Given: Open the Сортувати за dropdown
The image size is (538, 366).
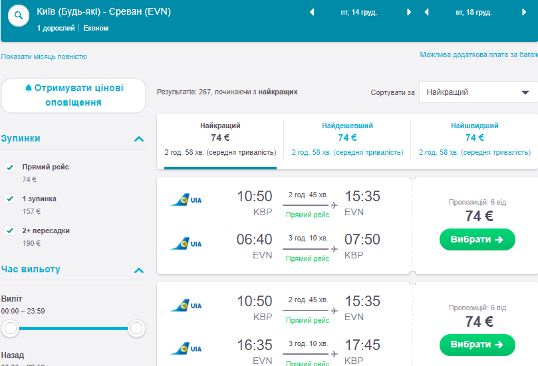Looking at the screenshot, I should pyautogui.click(x=477, y=92).
